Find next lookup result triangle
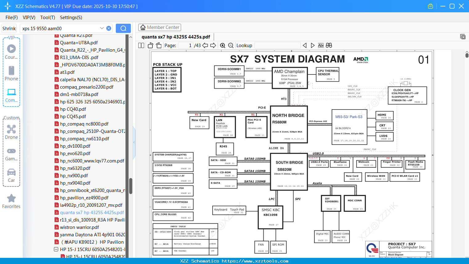The width and height of the screenshot is (469, 264). (313, 45)
